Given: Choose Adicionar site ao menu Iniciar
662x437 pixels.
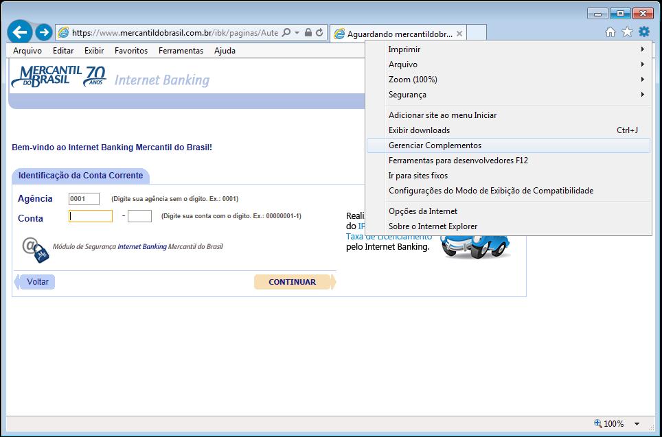Looking at the screenshot, I should [508, 115].
